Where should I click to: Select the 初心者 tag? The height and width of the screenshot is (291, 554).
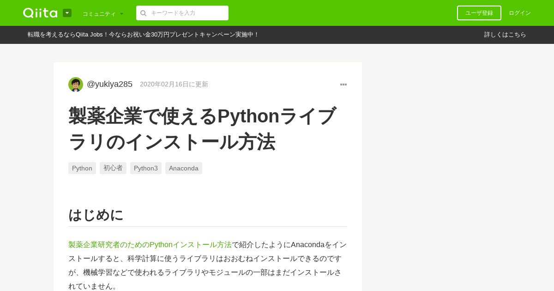113,168
